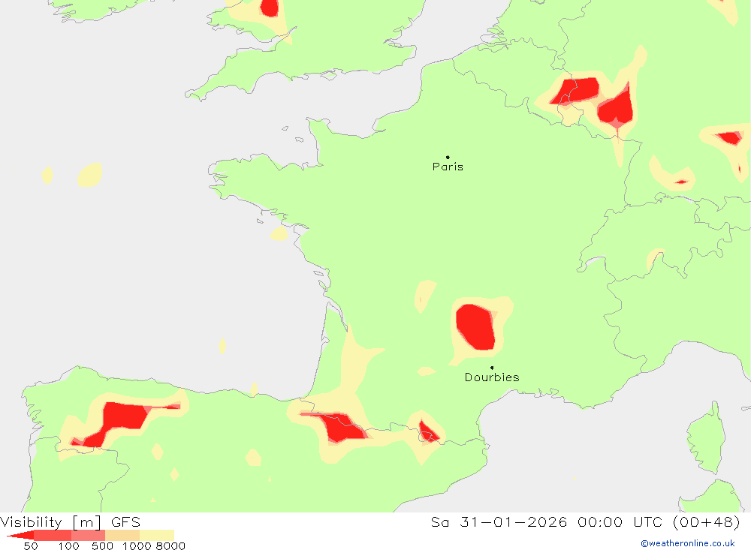Click the legend value 100

68,546
